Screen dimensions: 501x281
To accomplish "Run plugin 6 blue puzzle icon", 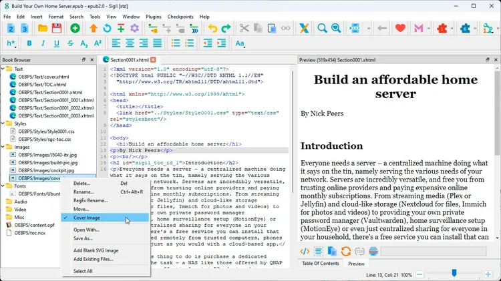I will (465, 29).
